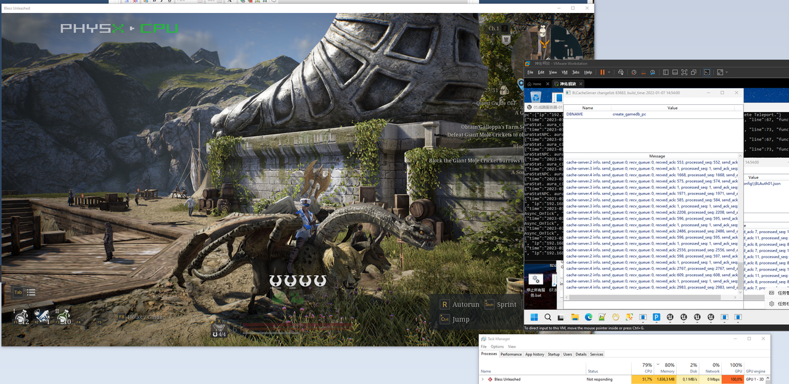Open Task Manager Options menu
This screenshot has width=789, height=384.
coord(497,346)
